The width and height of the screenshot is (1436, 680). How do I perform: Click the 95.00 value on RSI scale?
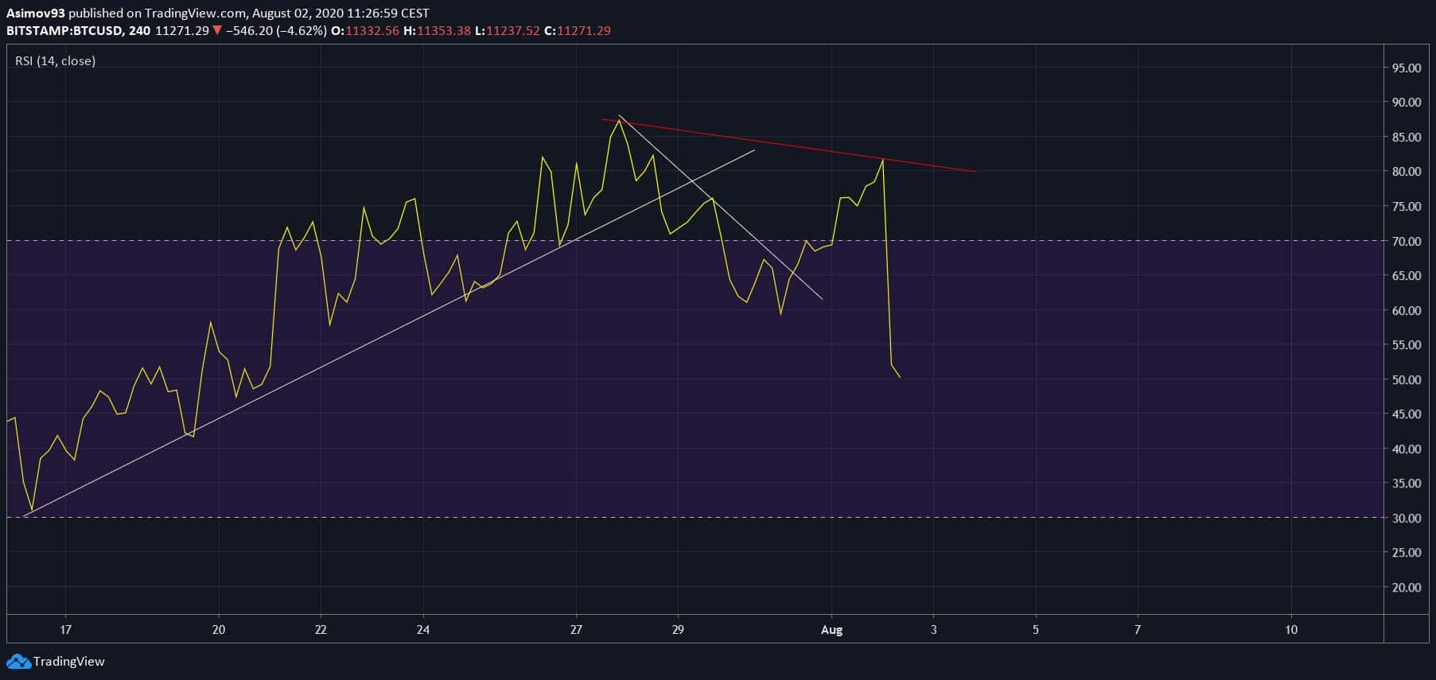tap(1406, 68)
